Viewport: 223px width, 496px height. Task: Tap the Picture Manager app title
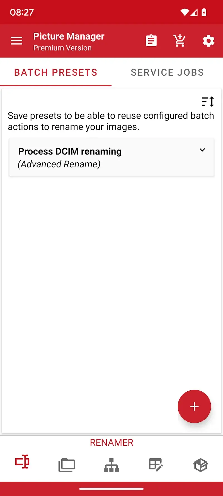(x=69, y=36)
